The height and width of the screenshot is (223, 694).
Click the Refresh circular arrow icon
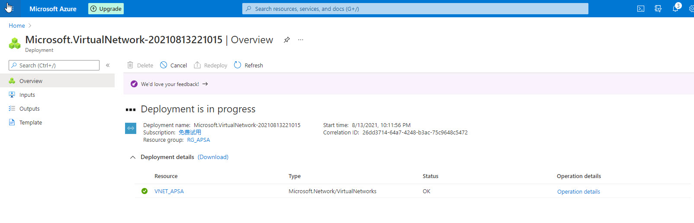tap(238, 65)
